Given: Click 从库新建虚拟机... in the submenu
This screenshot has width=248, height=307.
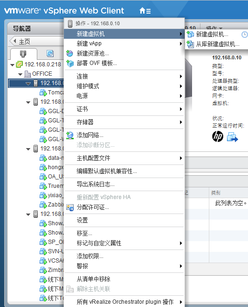Looking at the screenshot, I should [218, 44].
